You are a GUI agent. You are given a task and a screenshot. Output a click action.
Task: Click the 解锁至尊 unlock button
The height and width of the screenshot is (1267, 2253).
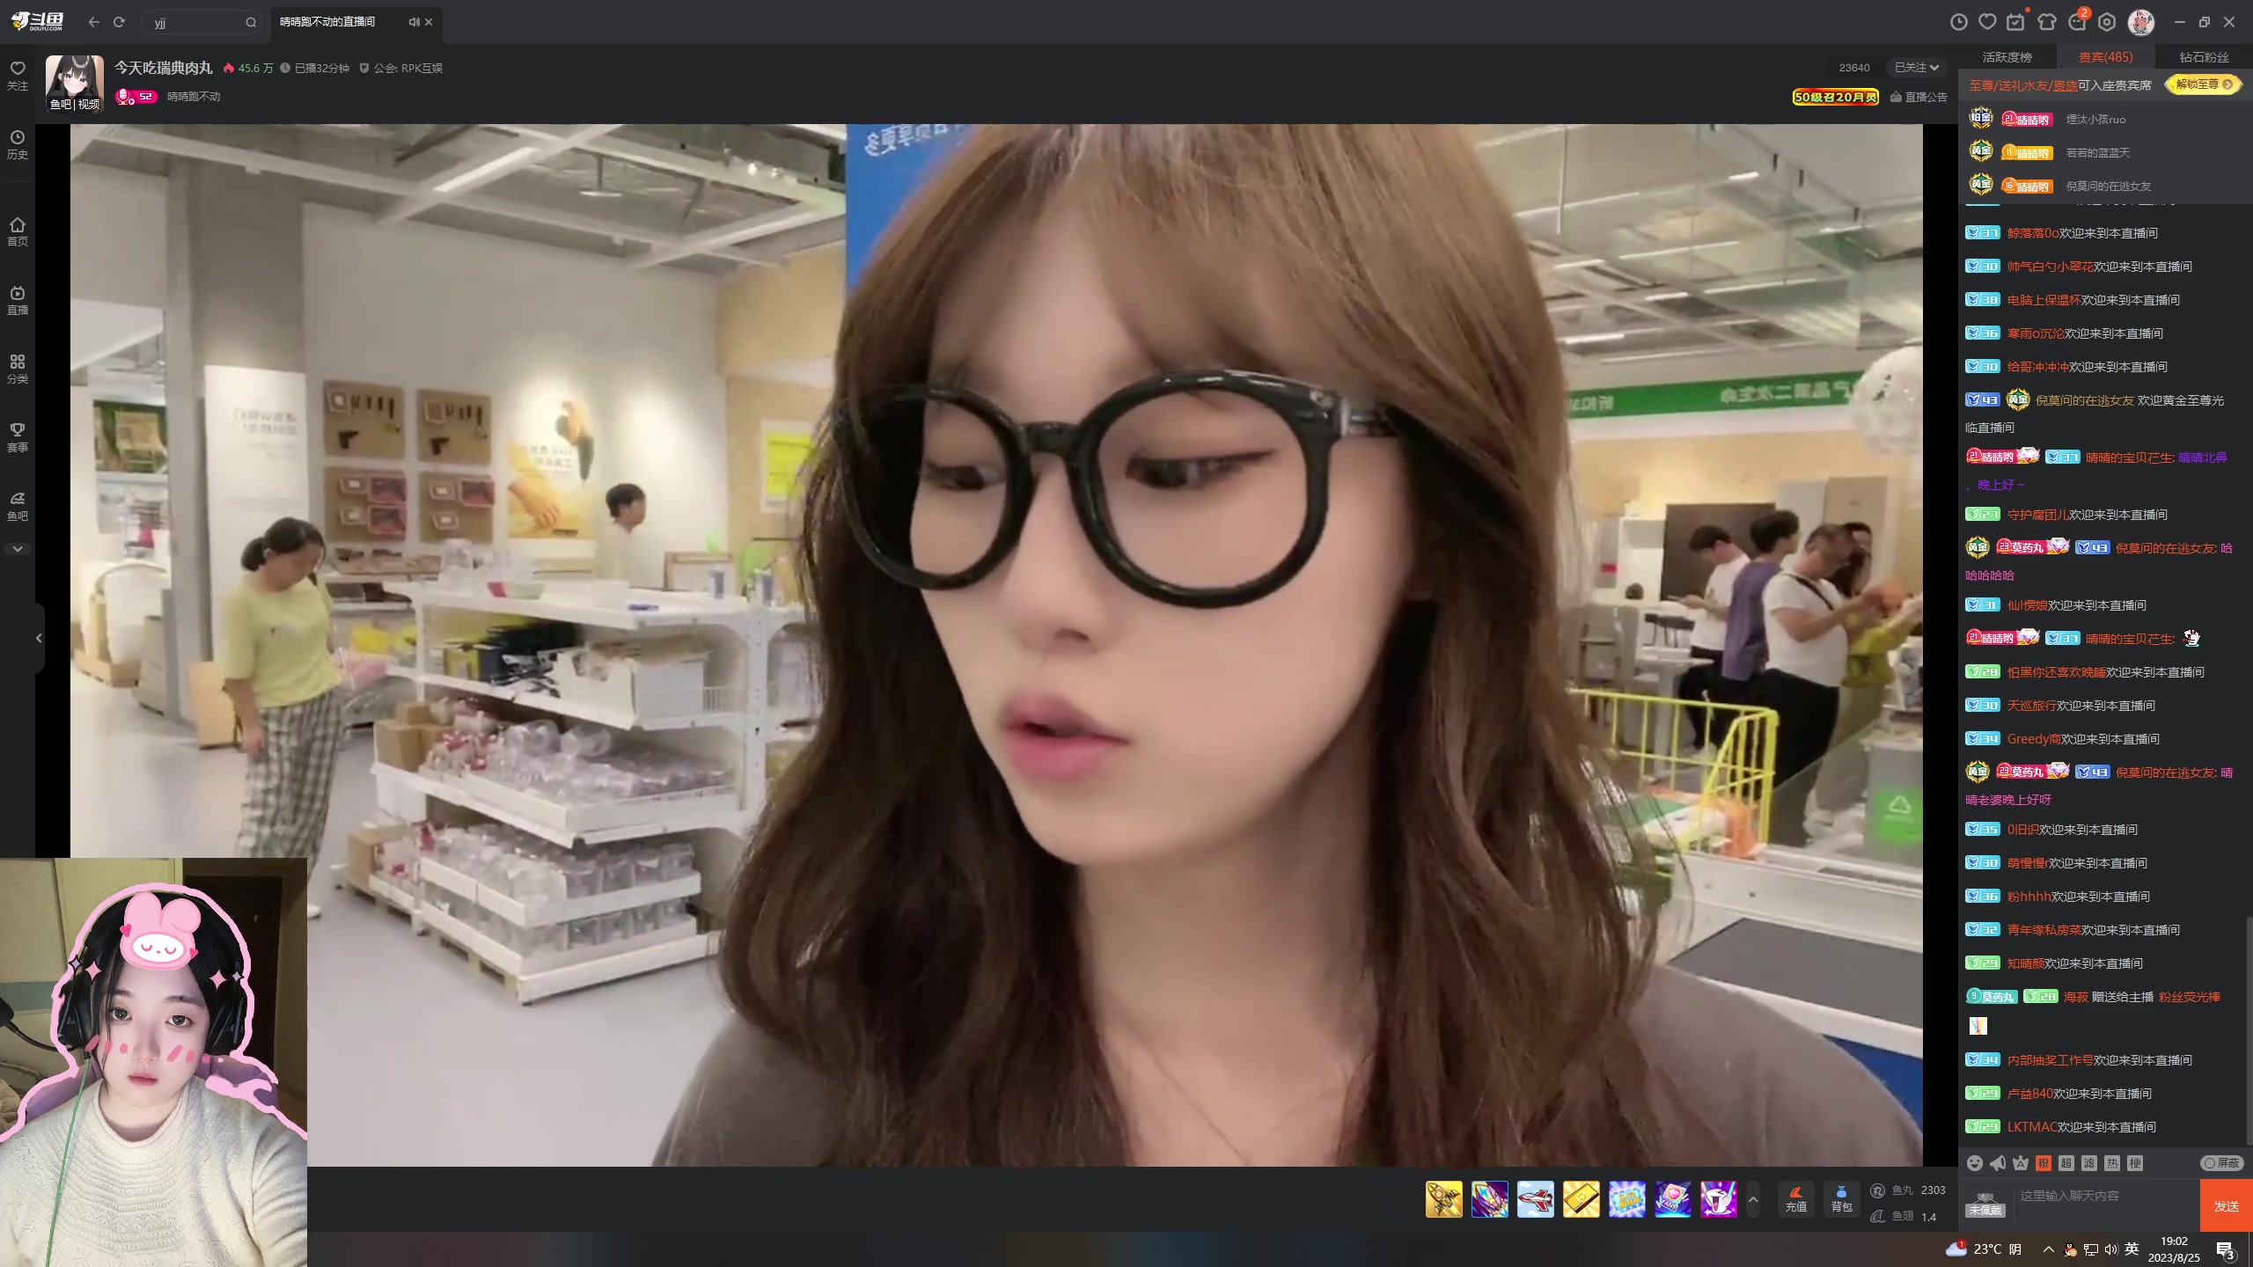[x=2203, y=84]
